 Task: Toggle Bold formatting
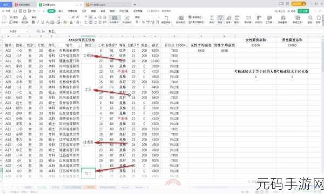[x=33, y=22]
